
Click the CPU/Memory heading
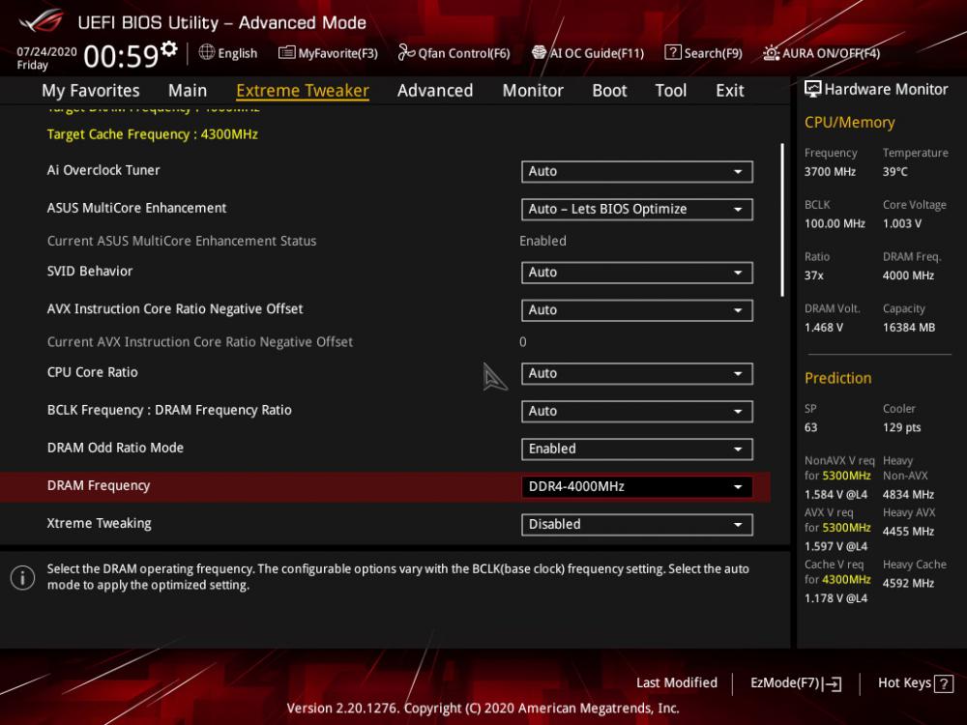(849, 122)
